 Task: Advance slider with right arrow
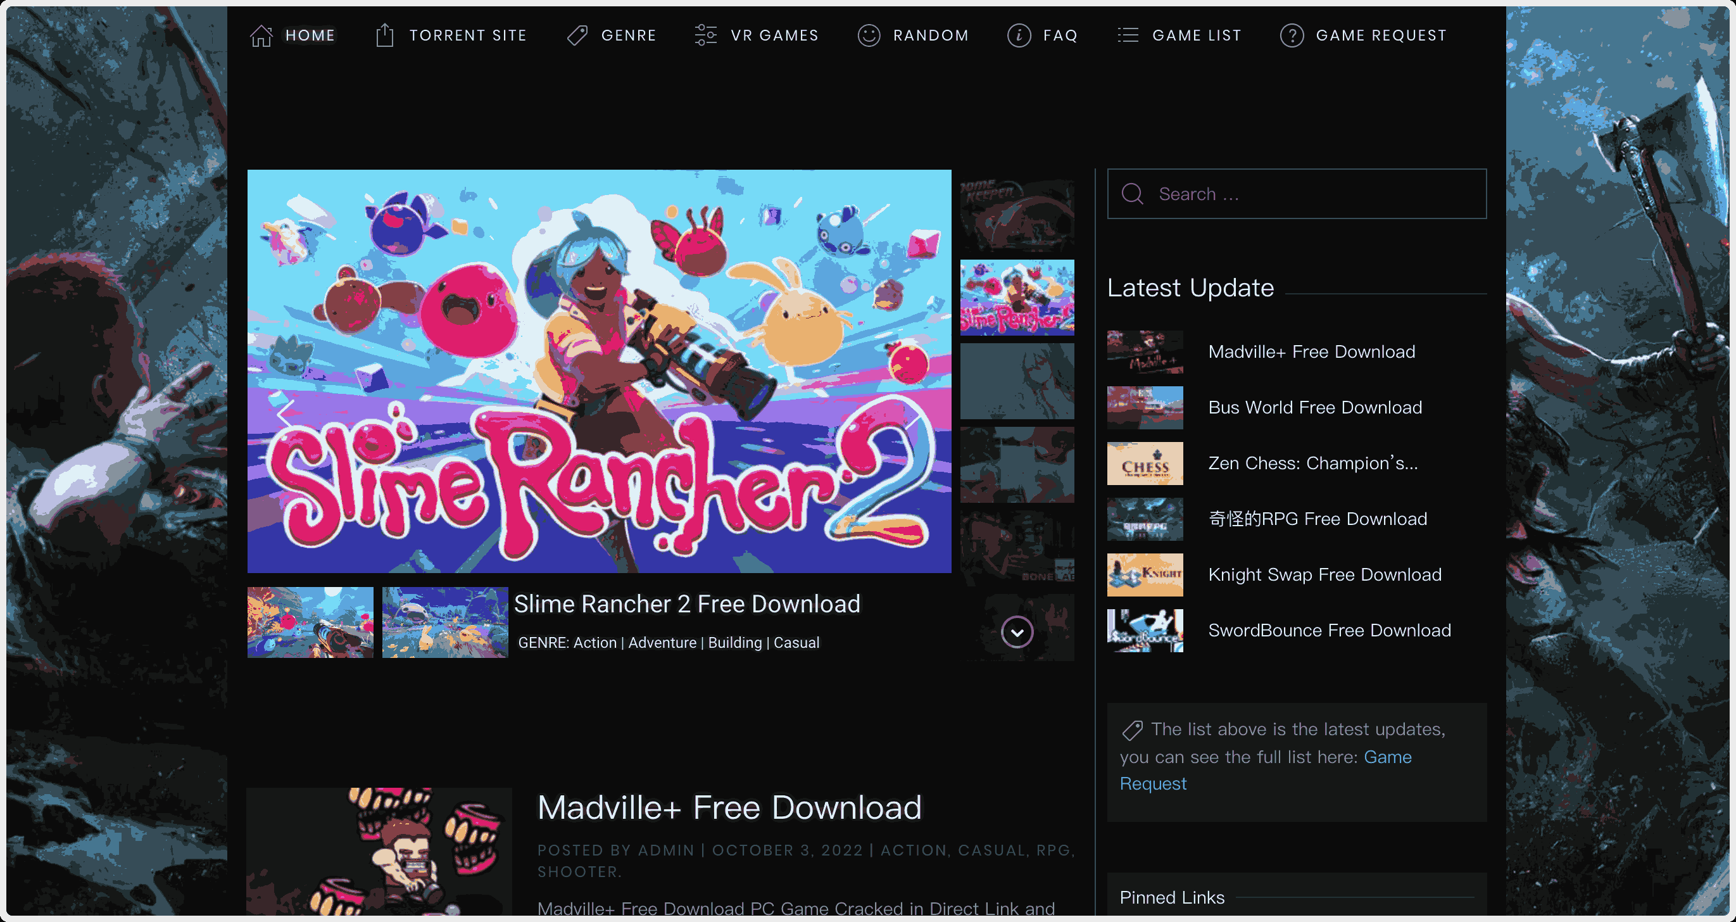pyautogui.click(x=914, y=412)
